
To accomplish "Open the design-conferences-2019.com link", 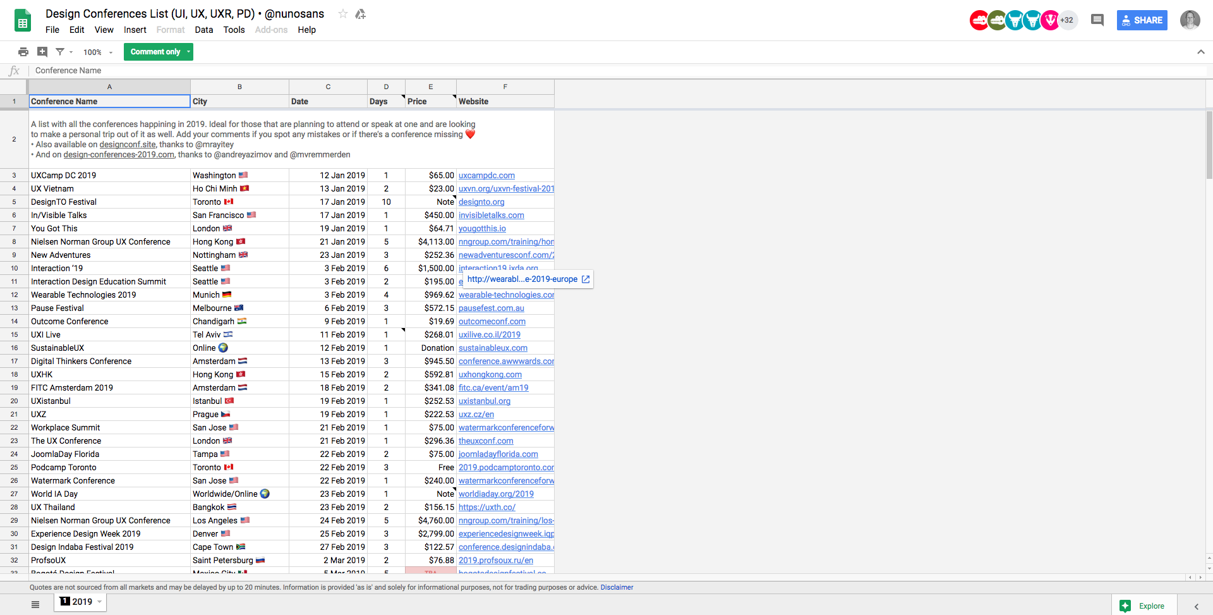I will point(119,155).
